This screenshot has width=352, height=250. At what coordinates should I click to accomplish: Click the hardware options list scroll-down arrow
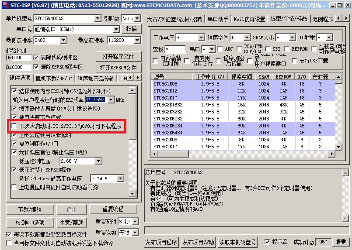[132, 194]
